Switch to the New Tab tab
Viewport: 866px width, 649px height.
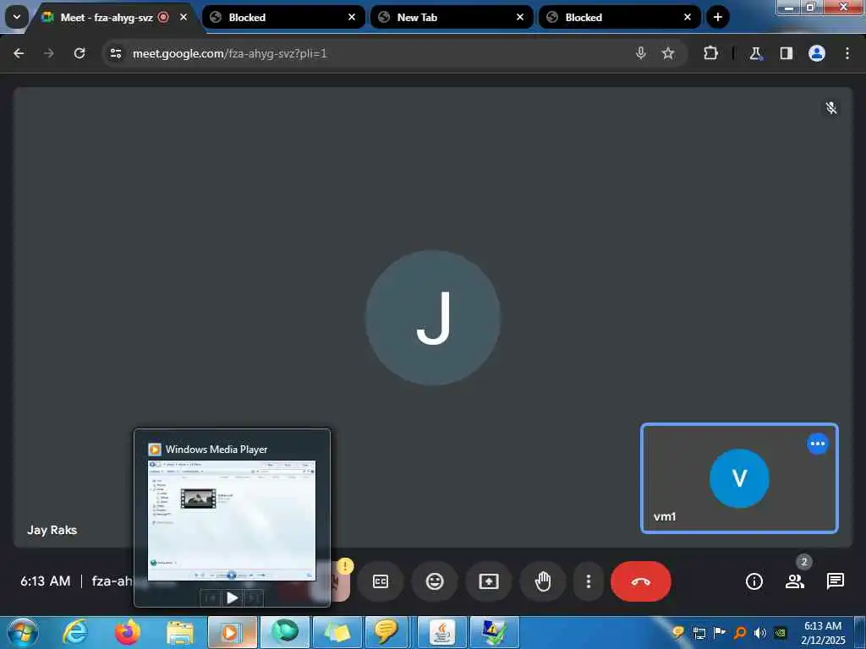(x=452, y=17)
